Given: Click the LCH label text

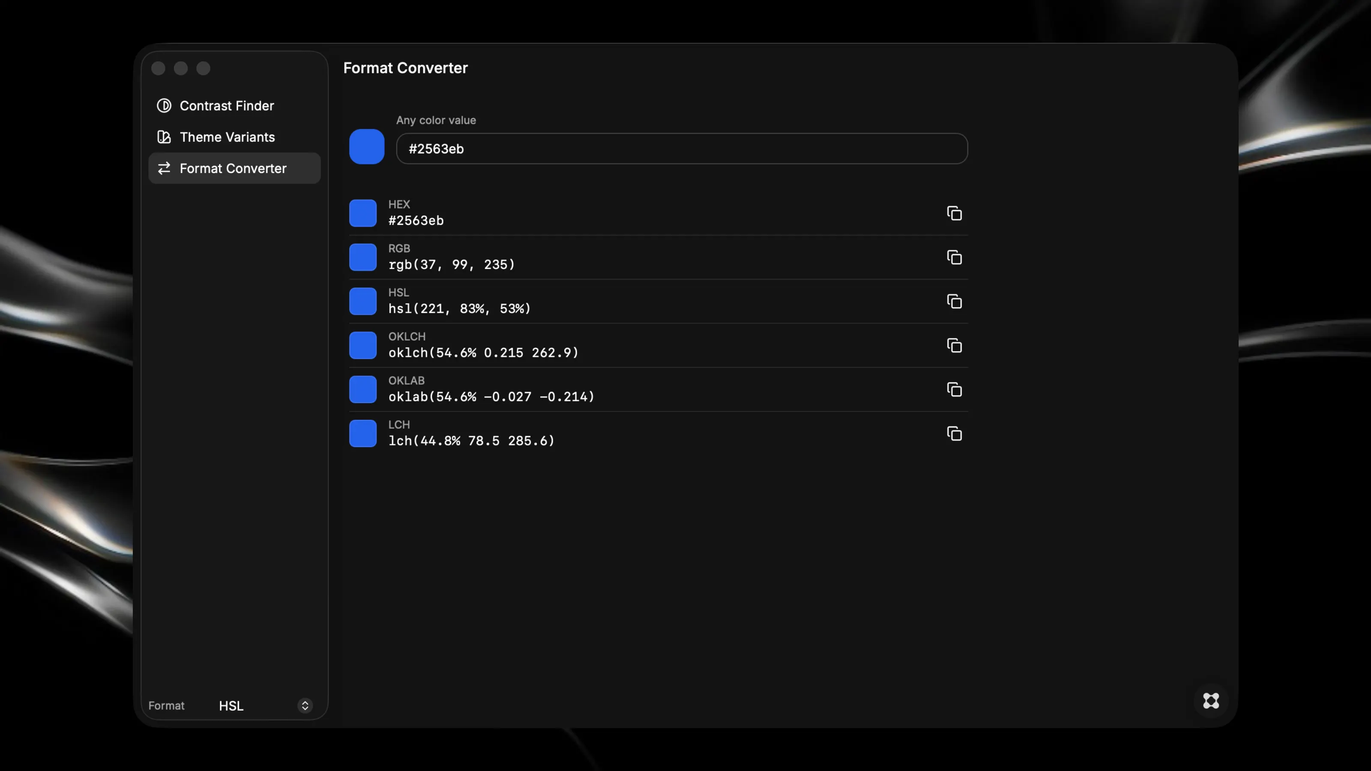Looking at the screenshot, I should (x=399, y=425).
